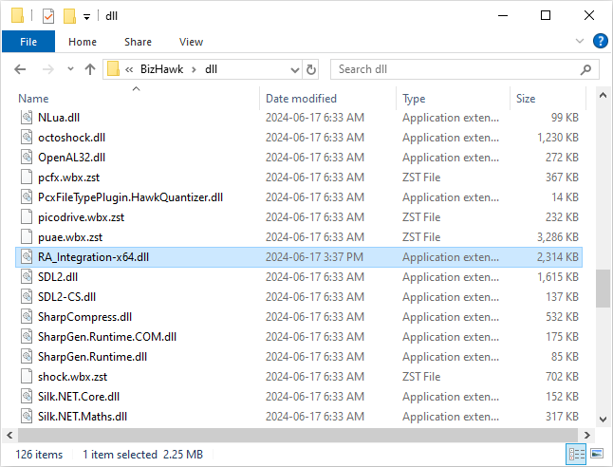Switch to the Home ribbon tab
The width and height of the screenshot is (613, 467).
pos(83,42)
